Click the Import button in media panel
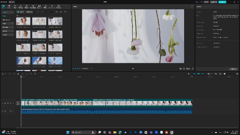The width and height of the screenshot is (240, 135). [x=20, y=12]
